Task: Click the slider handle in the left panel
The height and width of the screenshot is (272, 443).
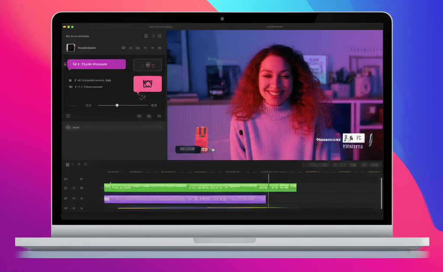Action: point(117,105)
